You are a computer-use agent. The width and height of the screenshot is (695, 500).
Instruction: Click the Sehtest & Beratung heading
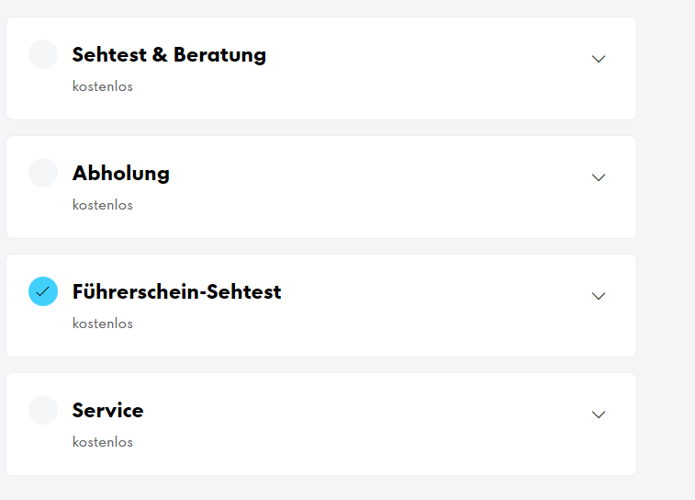[x=169, y=54]
